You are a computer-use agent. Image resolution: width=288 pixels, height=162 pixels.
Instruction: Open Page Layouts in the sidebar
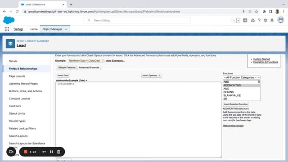pyautogui.click(x=17, y=76)
